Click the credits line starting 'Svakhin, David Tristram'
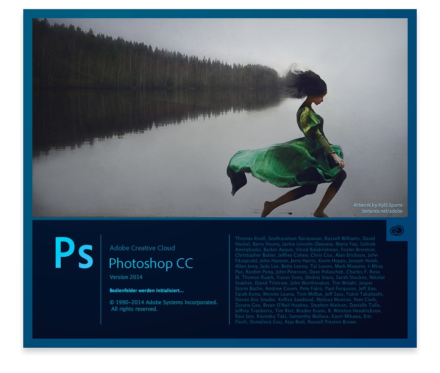 304,283
